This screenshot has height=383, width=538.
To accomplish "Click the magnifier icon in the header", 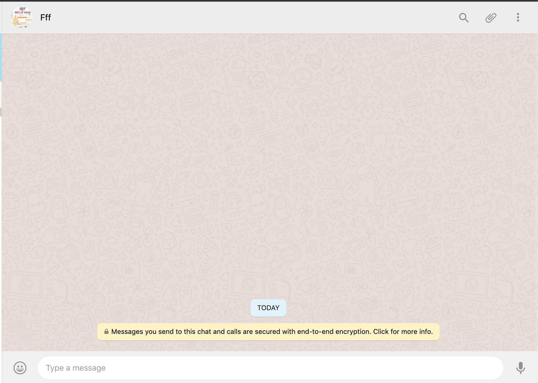I will point(464,17).
